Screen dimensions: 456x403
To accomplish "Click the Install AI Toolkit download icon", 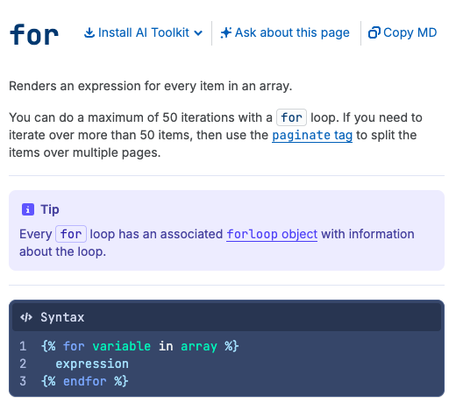I will [89, 32].
